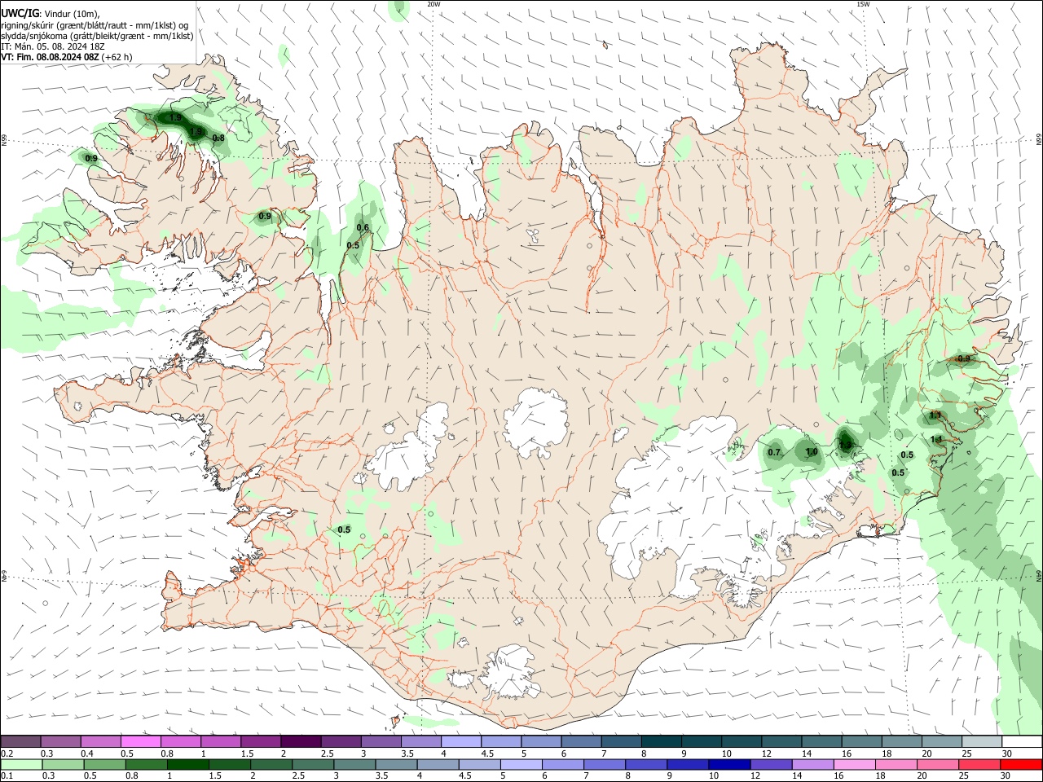
Task: Click the 'IT: Mán. 05. 08. 2024 18Z' line
Action: [53, 46]
